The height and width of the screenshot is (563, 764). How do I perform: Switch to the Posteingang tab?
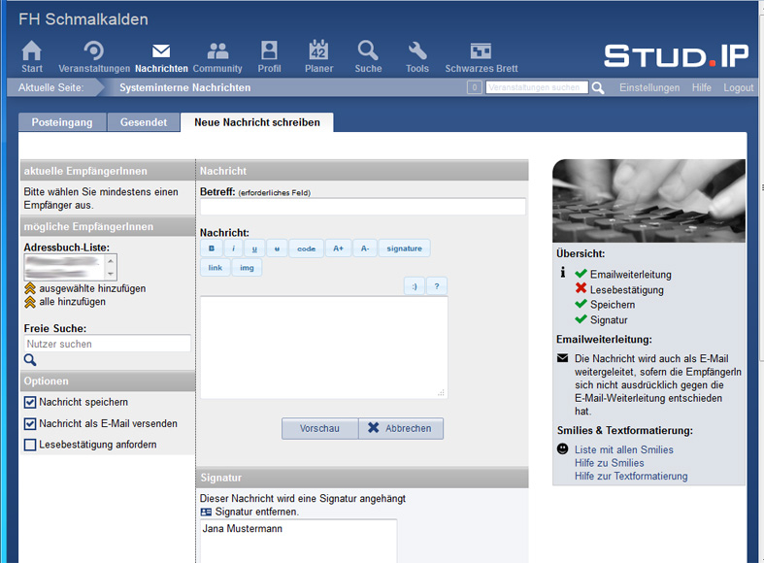(x=62, y=122)
